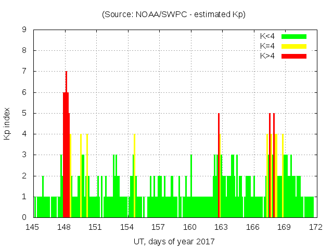Image resolution: width=333 pixels, height=249 pixels.
Task: Click the yellow K=4 legend swatch
Action: [294, 46]
